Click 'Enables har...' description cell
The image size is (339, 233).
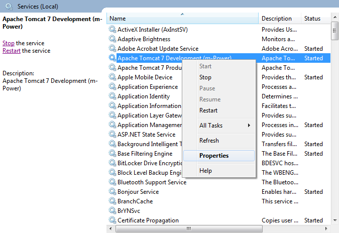[x=279, y=192]
